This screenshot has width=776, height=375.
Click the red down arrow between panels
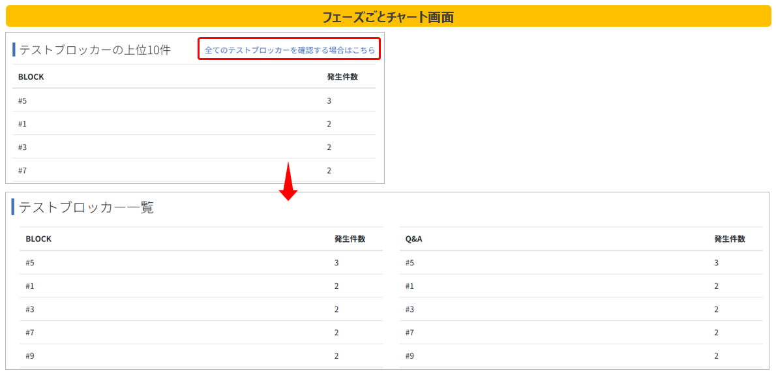(x=288, y=181)
